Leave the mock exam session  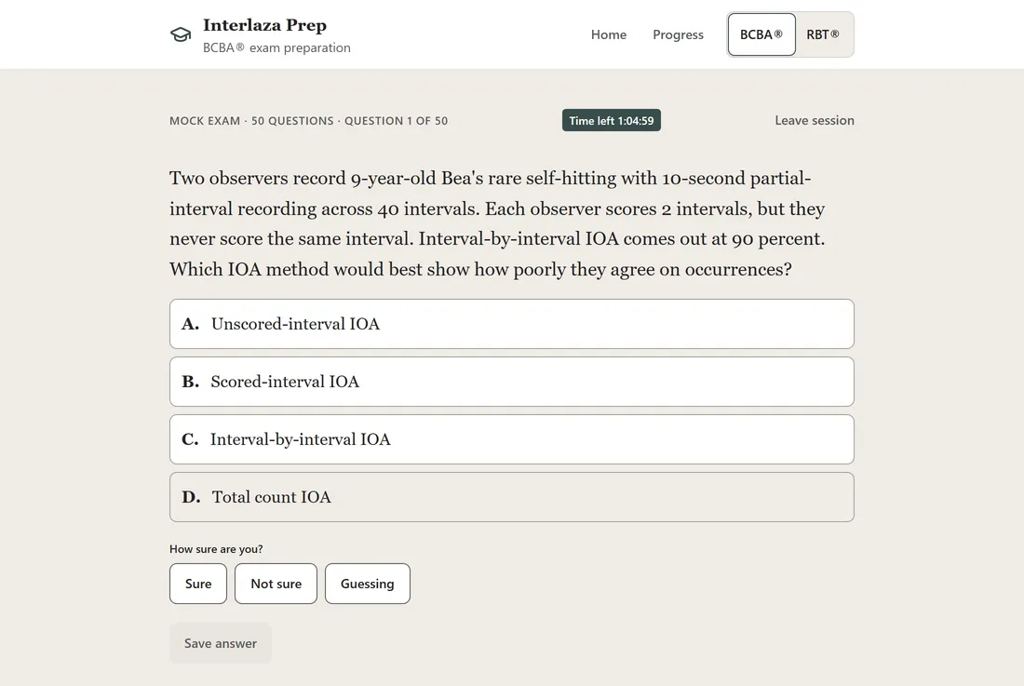click(815, 120)
